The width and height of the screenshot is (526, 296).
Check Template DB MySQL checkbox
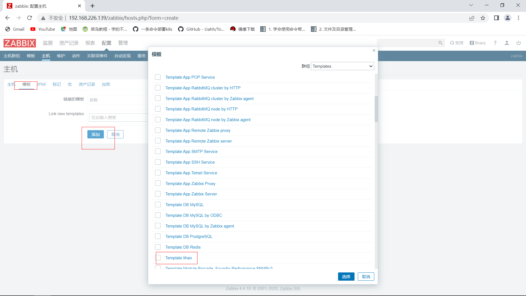coord(158,204)
